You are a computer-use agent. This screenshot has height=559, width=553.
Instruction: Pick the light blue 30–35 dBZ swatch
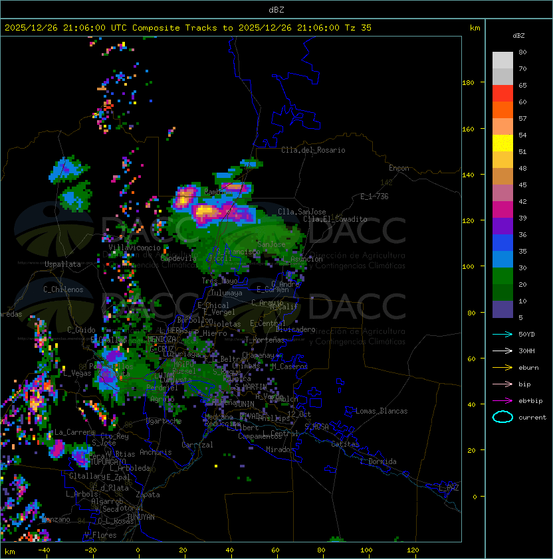point(502,259)
